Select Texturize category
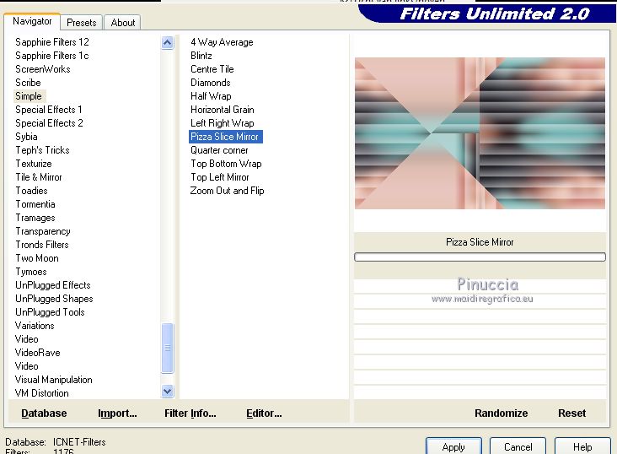Screen dimensions: 617x454 click(x=34, y=164)
